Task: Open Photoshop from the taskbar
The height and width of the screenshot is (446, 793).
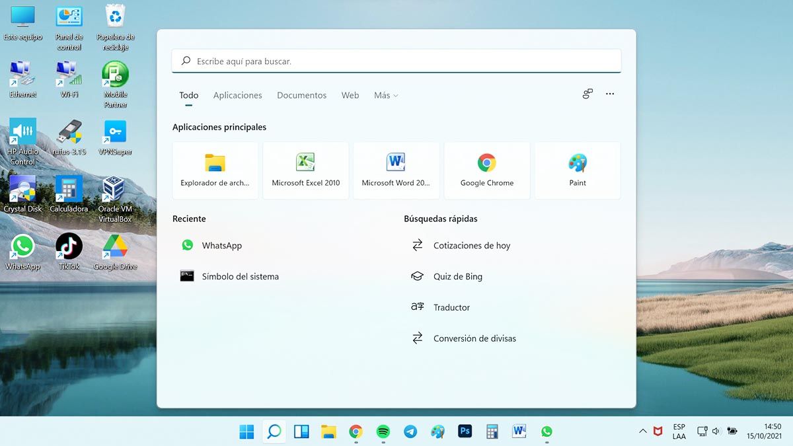Action: [465, 431]
